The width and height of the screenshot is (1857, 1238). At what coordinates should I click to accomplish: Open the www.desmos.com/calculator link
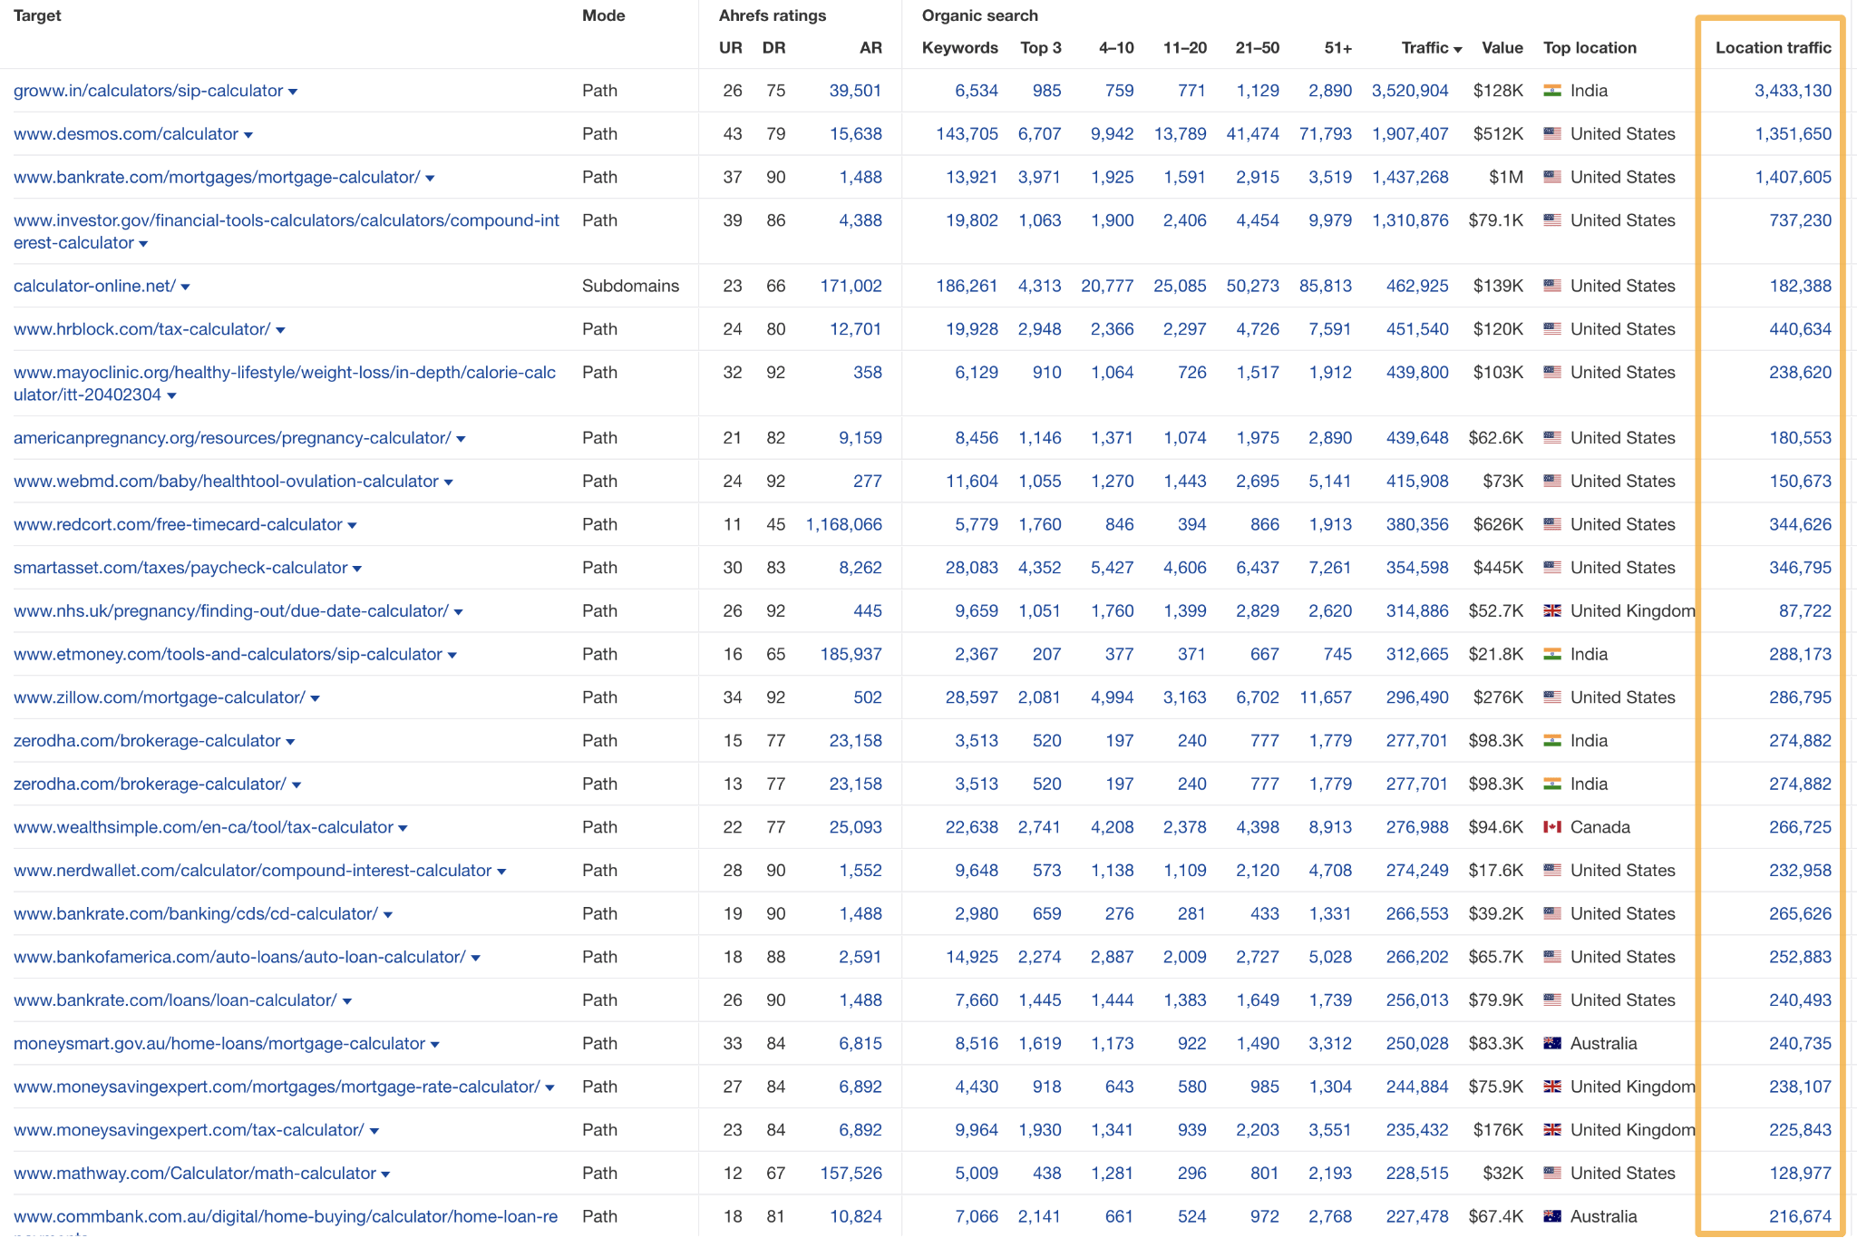(127, 133)
